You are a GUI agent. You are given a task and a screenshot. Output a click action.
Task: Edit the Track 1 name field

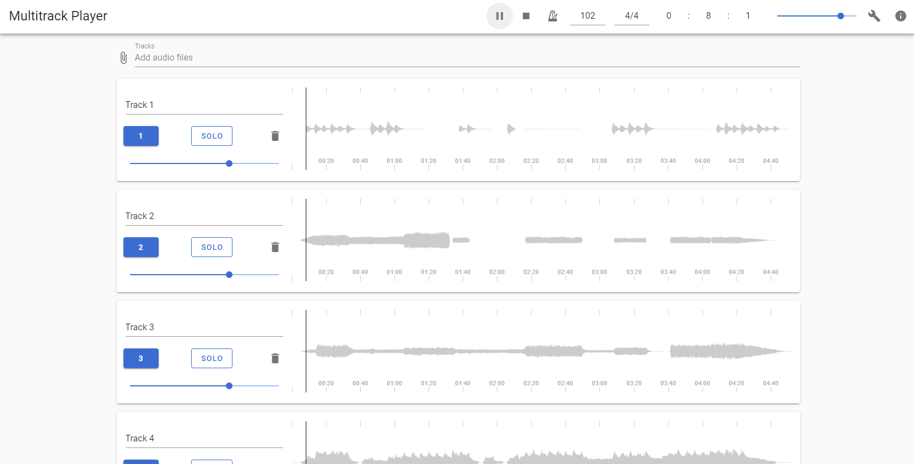pyautogui.click(x=204, y=105)
